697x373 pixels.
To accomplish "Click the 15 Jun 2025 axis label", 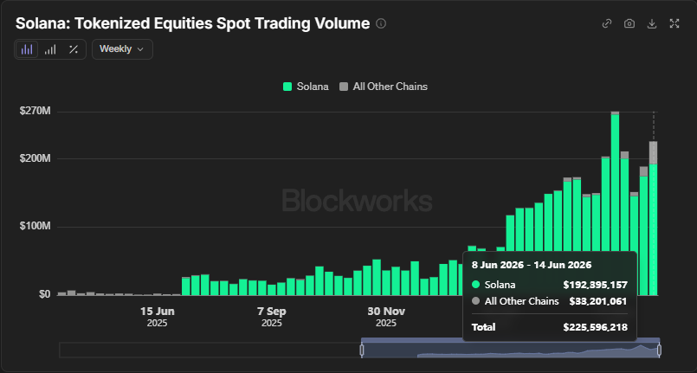I will point(158,317).
